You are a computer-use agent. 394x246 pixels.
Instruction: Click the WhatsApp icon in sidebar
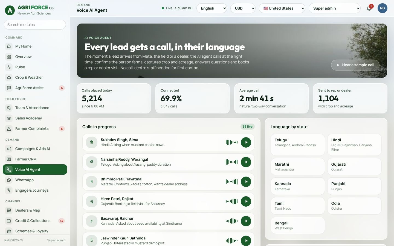coord(9,180)
